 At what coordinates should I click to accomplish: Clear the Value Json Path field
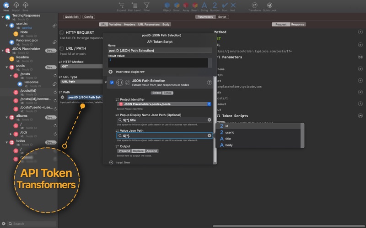210,135
